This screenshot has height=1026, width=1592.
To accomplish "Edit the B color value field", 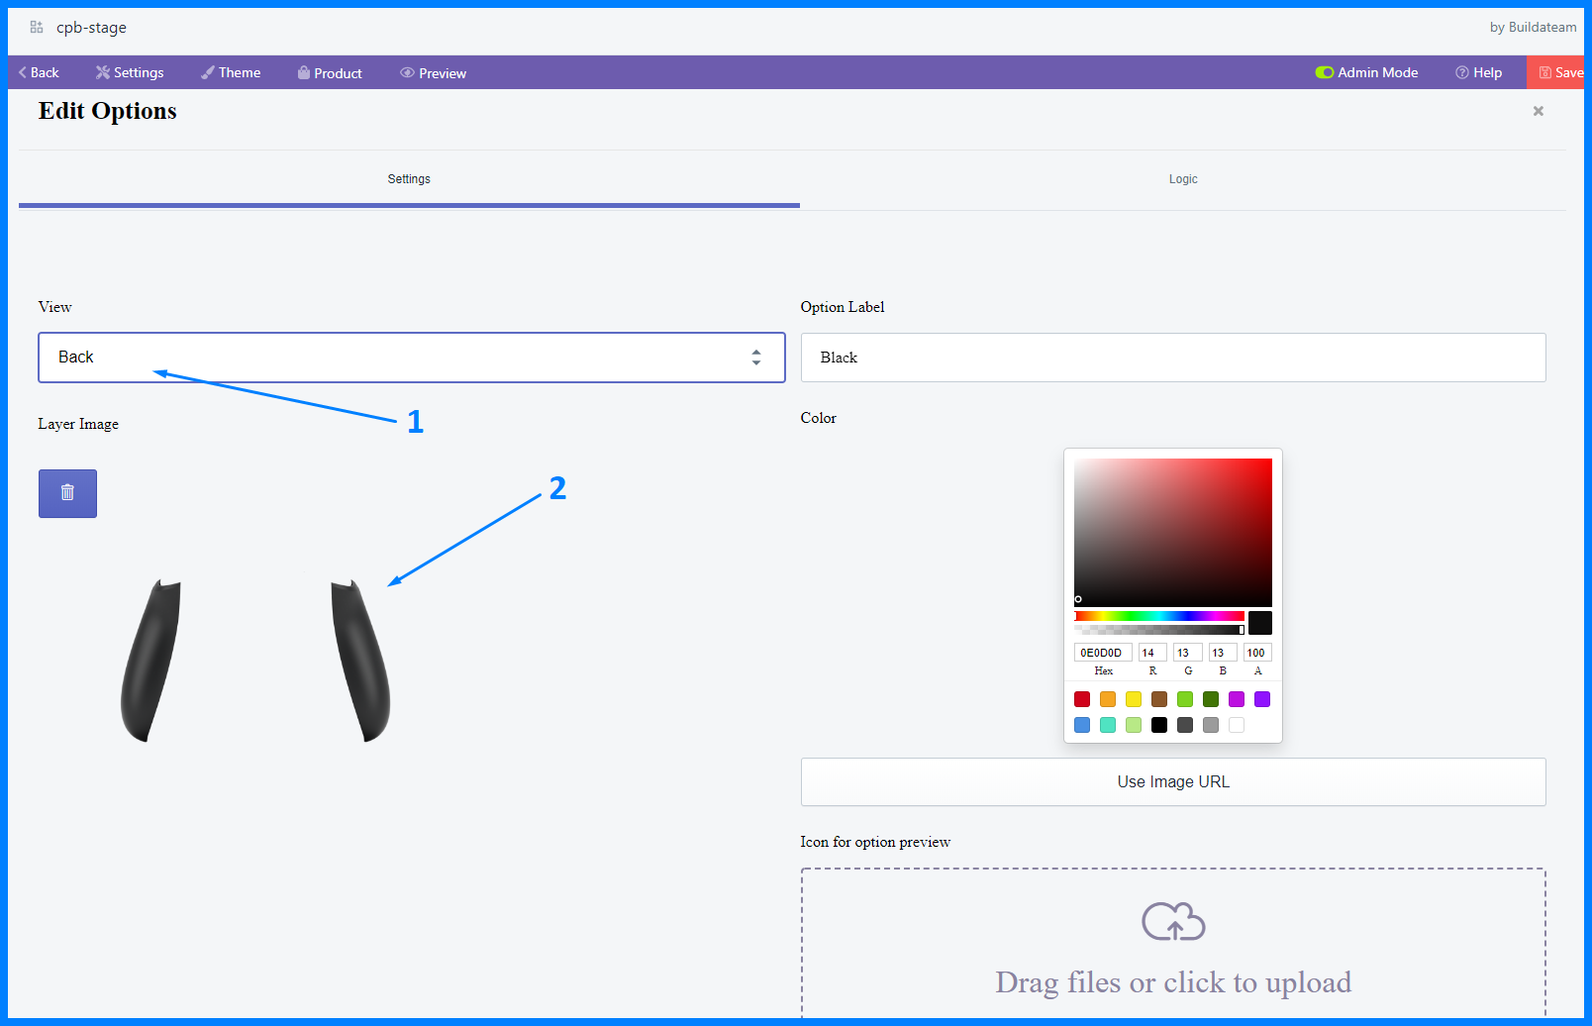I will tap(1223, 653).
